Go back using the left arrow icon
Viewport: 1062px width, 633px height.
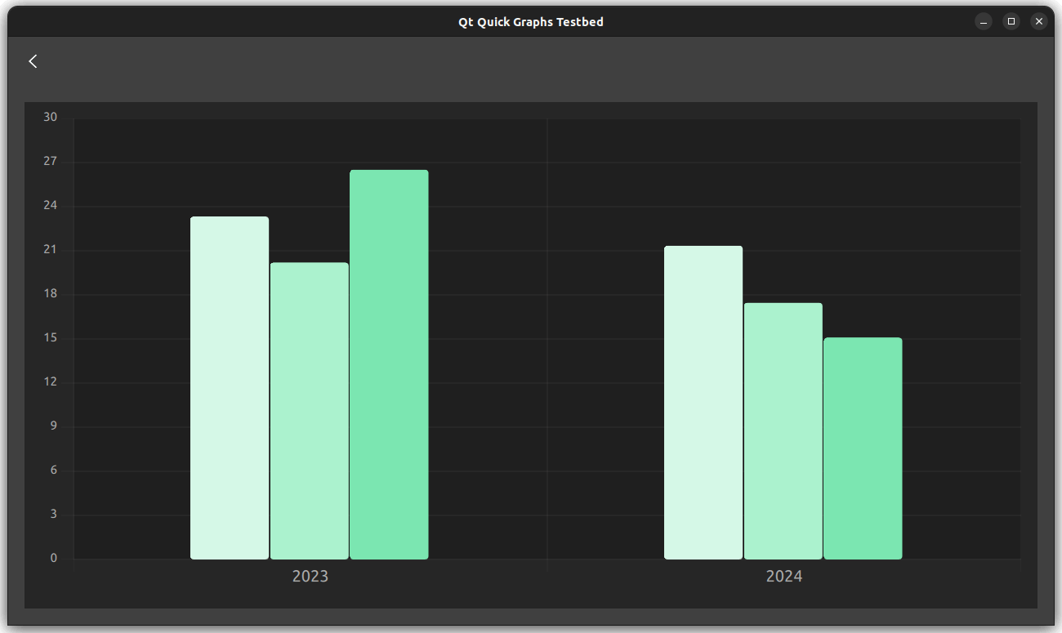coord(33,61)
